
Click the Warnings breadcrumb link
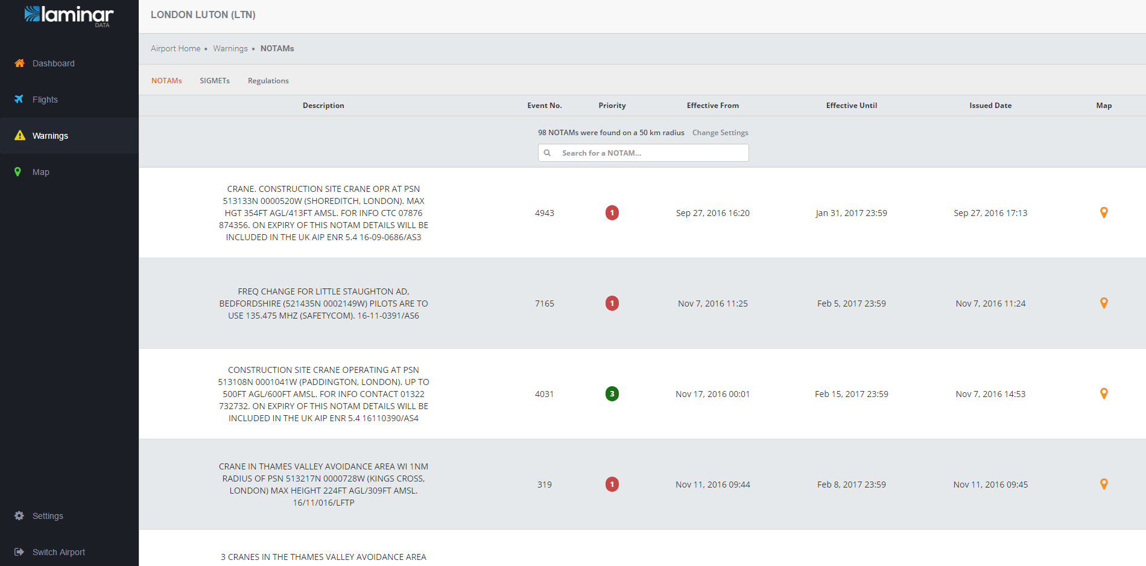point(230,49)
